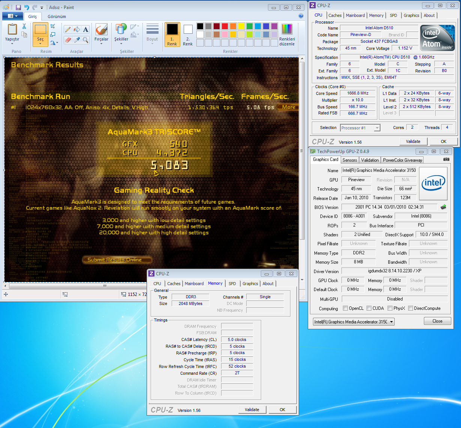This screenshot has width=461, height=428.
Task: Click Validate in the CPU-Z CPU window
Action: point(413,141)
